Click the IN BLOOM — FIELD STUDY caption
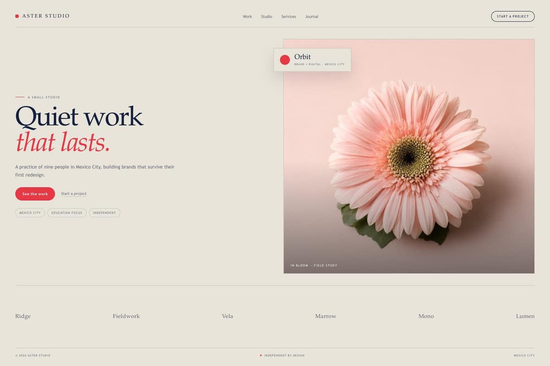The width and height of the screenshot is (550, 366). [314, 265]
